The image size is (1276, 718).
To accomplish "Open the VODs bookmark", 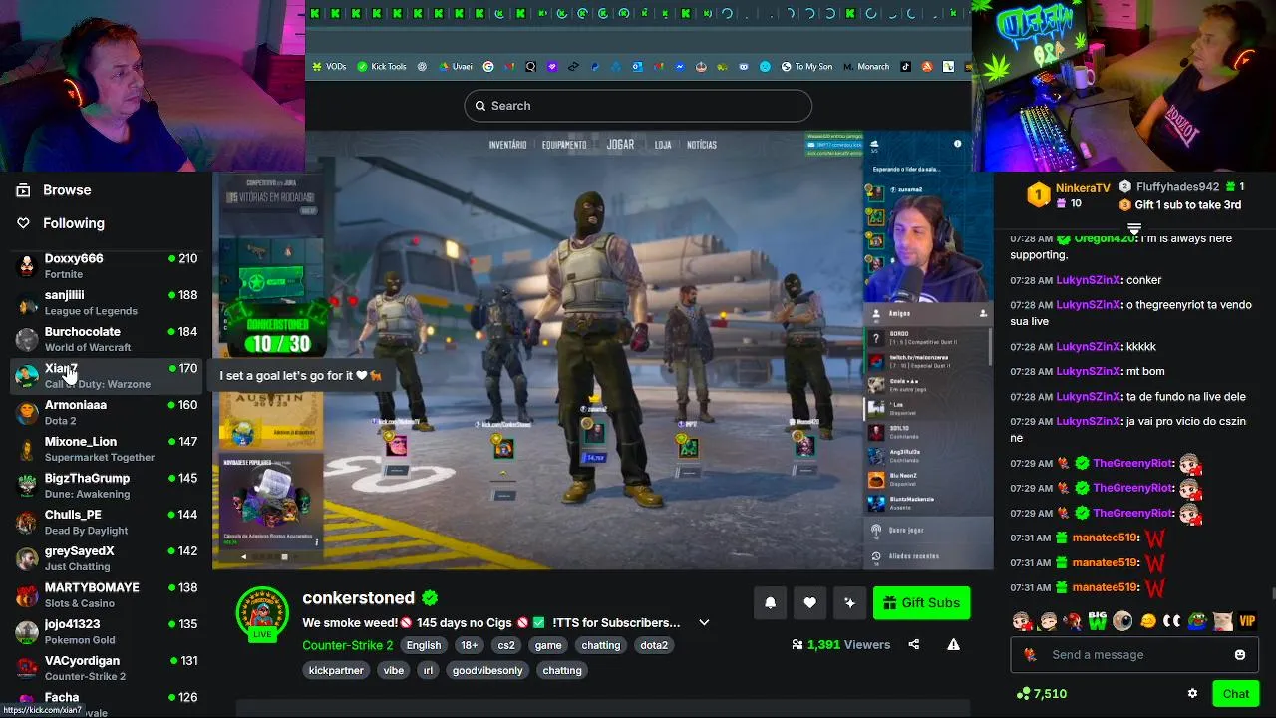I will coord(329,67).
